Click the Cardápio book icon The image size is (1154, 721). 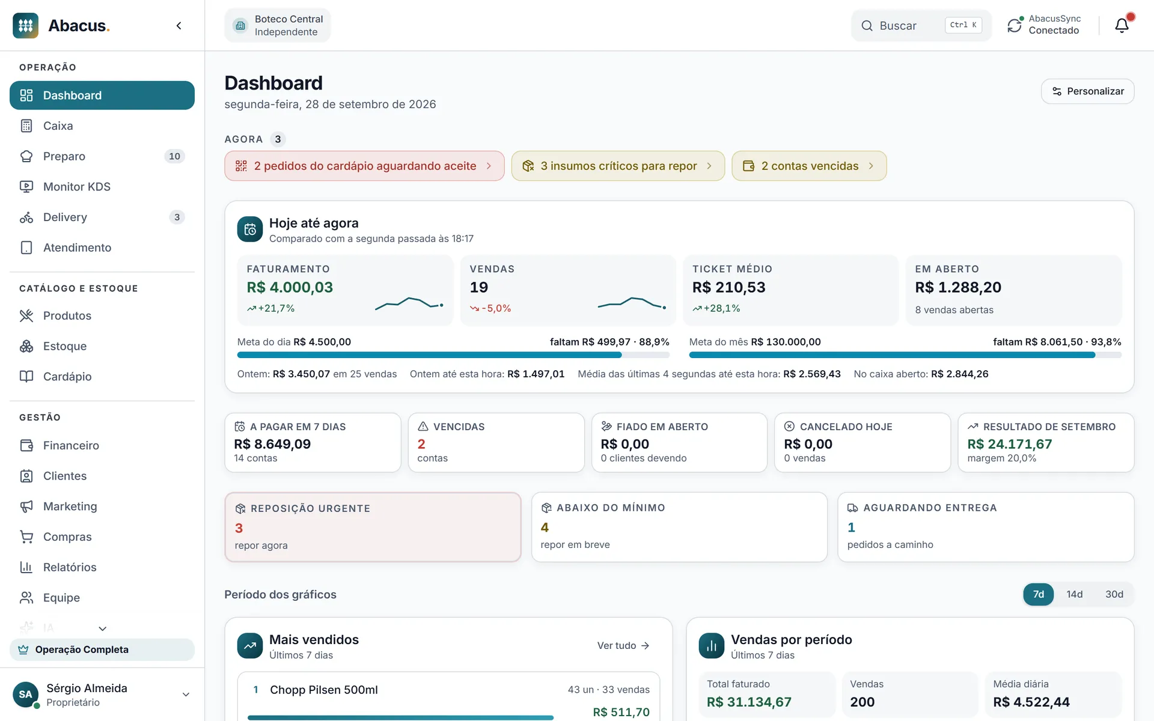[26, 377]
